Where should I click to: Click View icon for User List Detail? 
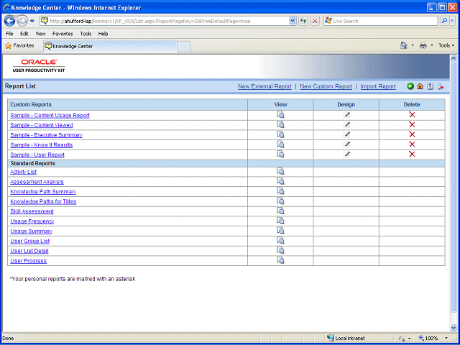pos(280,251)
